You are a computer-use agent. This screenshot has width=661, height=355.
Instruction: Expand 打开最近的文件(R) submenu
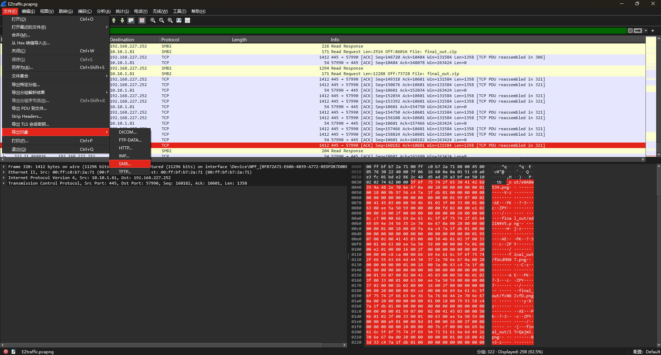[x=55, y=27]
